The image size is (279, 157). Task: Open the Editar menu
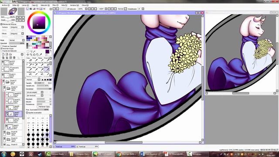[x=16, y=5]
